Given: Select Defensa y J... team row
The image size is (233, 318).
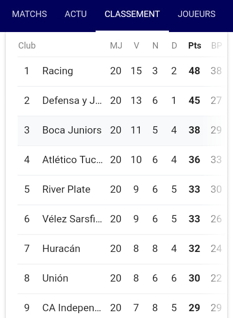Looking at the screenshot, I should pos(122,101).
